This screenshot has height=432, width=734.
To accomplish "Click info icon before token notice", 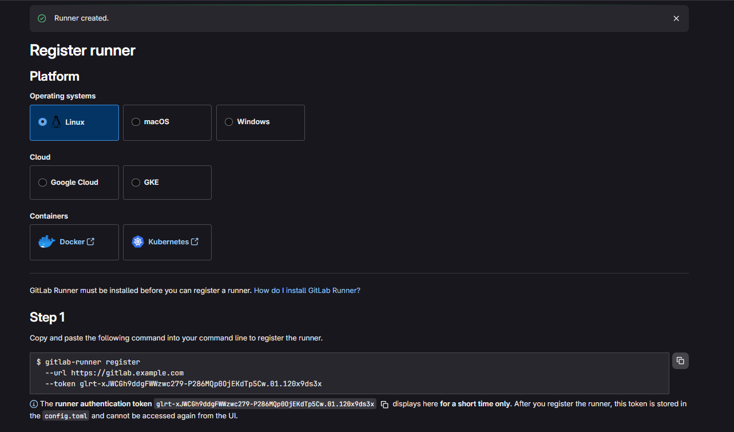I will point(34,404).
